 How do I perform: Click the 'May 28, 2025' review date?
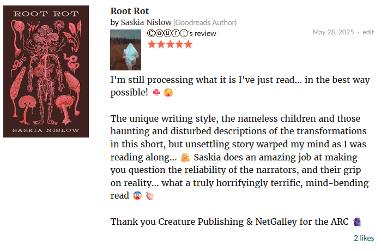pyautogui.click(x=333, y=32)
